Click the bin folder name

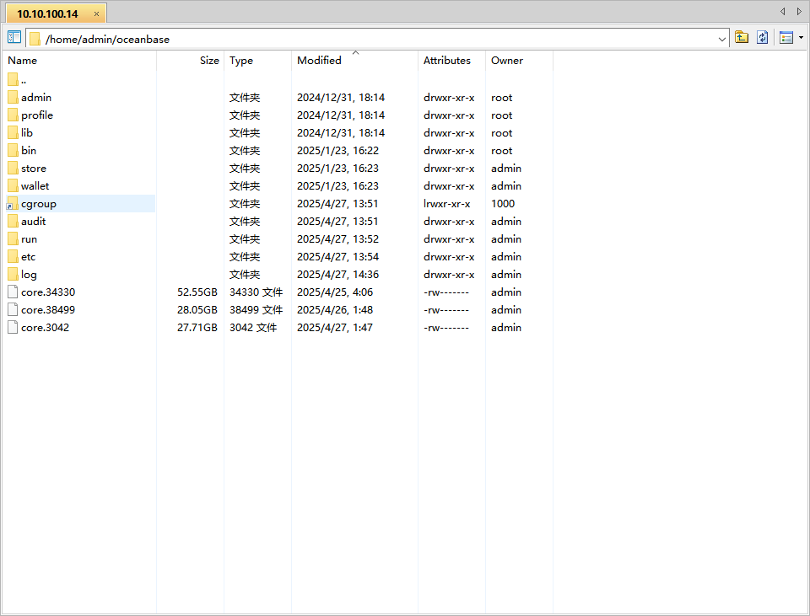(x=29, y=150)
